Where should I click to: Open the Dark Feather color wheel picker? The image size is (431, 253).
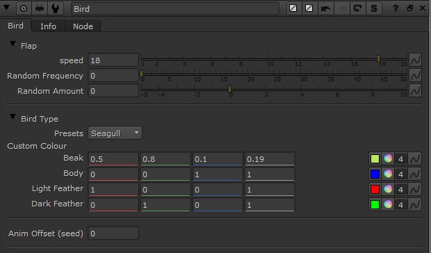pyautogui.click(x=388, y=204)
